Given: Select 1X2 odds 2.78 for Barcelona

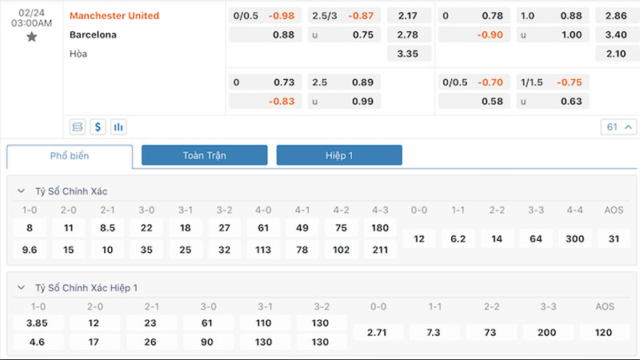Looking at the screenshot, I should point(409,34).
